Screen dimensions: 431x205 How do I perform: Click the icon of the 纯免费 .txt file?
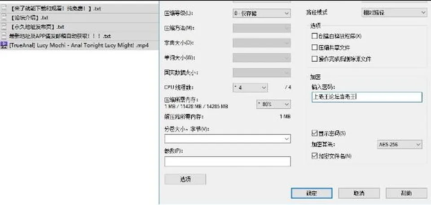point(4,9)
